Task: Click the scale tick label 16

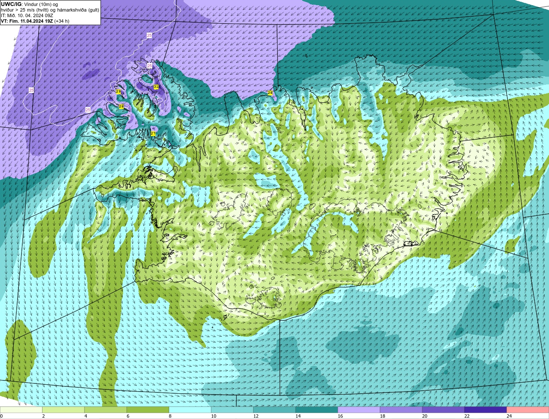Action: point(340,416)
